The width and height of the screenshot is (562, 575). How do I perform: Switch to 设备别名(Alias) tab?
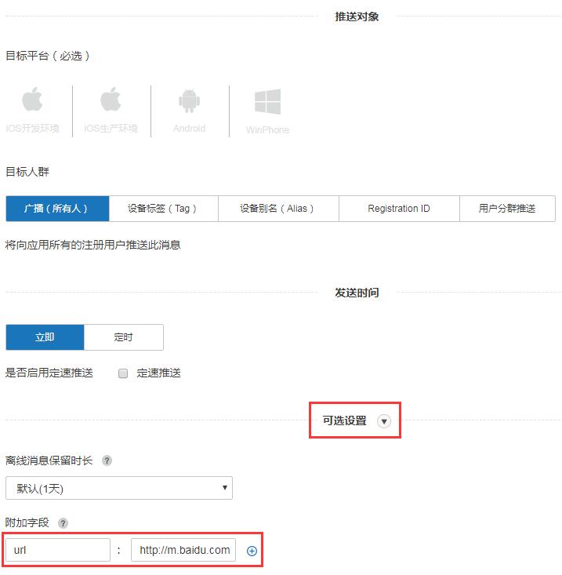pos(277,209)
